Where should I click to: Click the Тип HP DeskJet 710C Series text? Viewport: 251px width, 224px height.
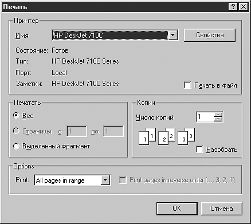point(85,61)
